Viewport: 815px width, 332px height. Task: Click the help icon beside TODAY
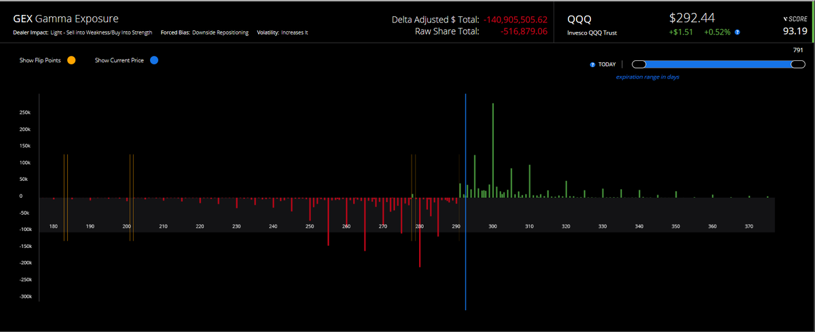pyautogui.click(x=593, y=64)
